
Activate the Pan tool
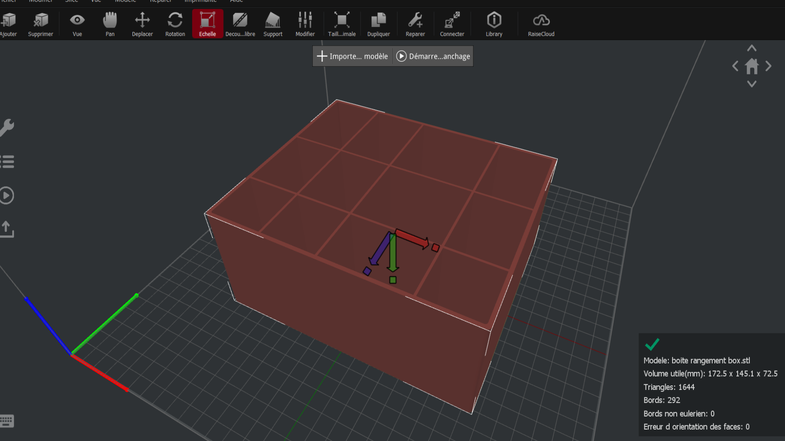click(110, 24)
